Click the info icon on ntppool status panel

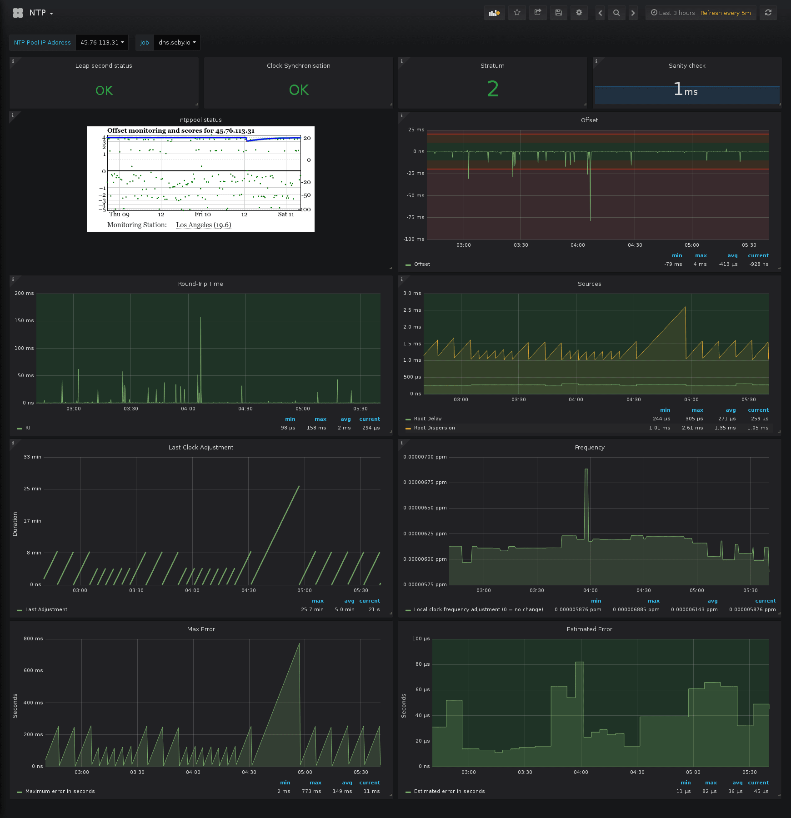(x=13, y=115)
